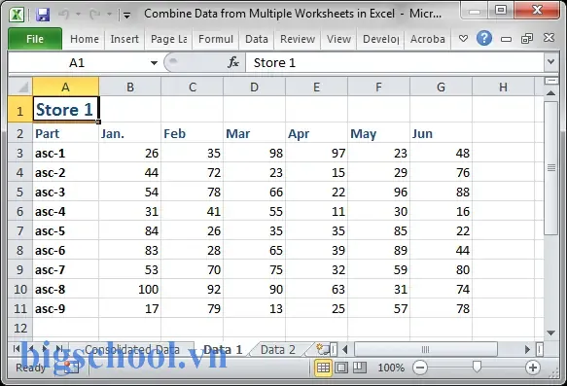Screen dimensions: 567x386
Task: Select column G header
Action: tap(441, 87)
